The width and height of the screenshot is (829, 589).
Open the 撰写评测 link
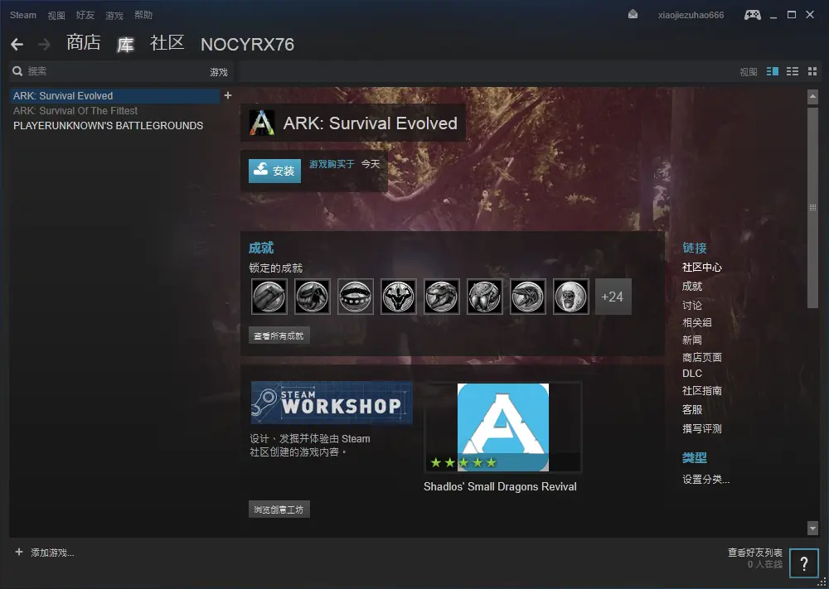point(702,429)
